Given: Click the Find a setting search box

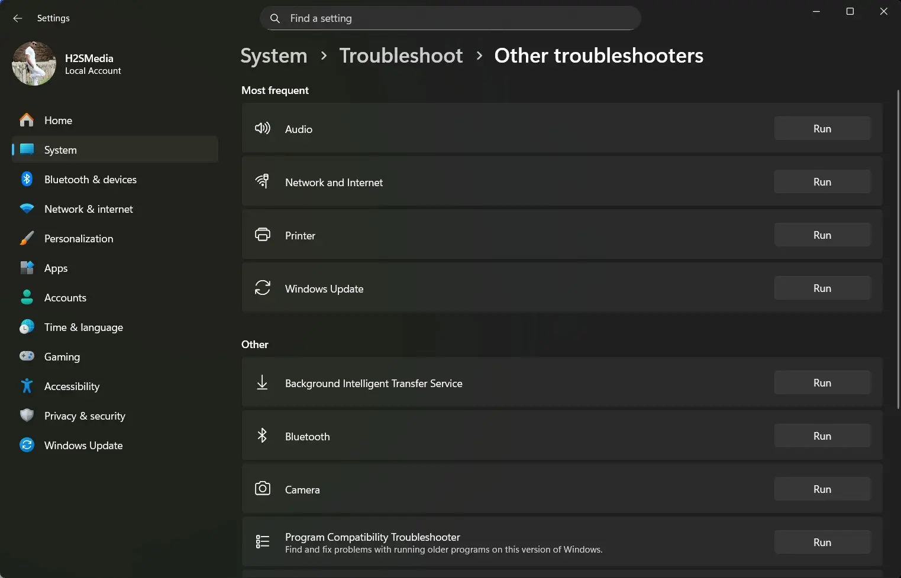Looking at the screenshot, I should tap(450, 18).
